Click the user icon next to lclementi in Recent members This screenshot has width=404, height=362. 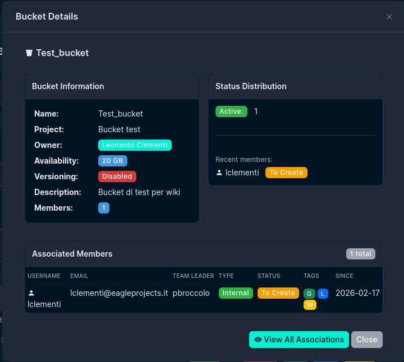(219, 173)
